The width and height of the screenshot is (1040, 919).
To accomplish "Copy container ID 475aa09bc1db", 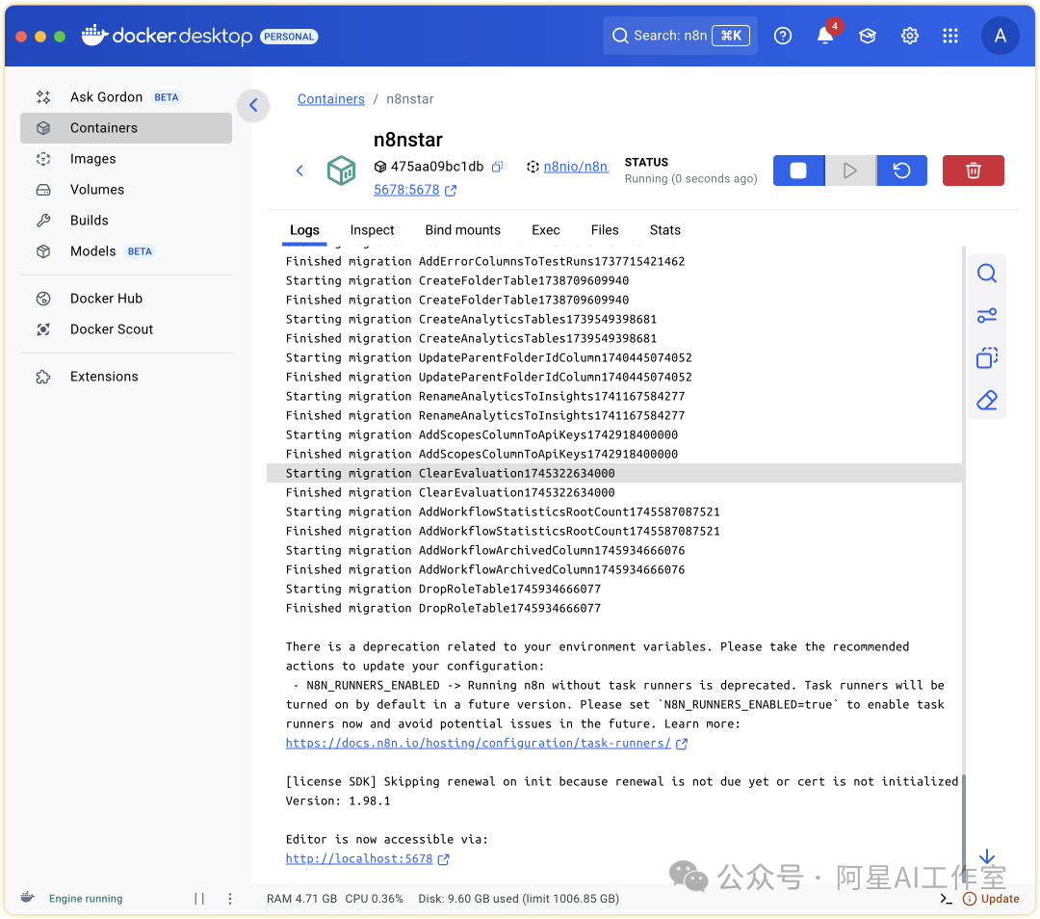I will (498, 167).
